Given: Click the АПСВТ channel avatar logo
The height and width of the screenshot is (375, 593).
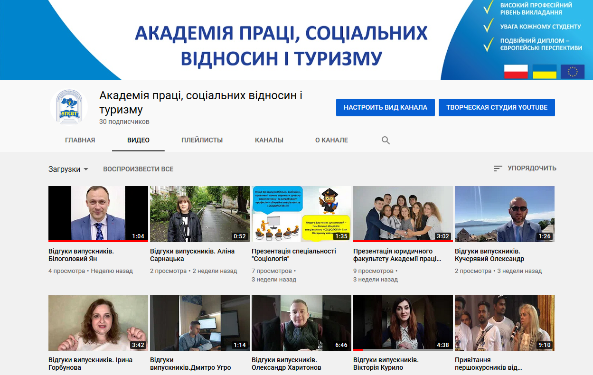Looking at the screenshot, I should point(69,107).
